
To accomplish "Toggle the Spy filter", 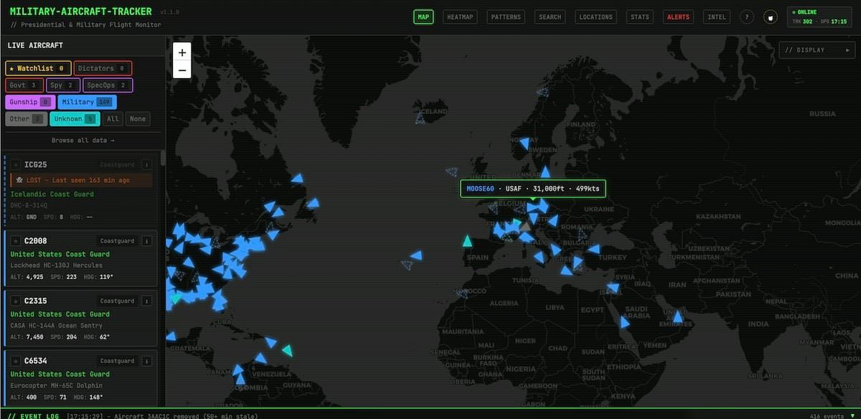I will (62, 85).
